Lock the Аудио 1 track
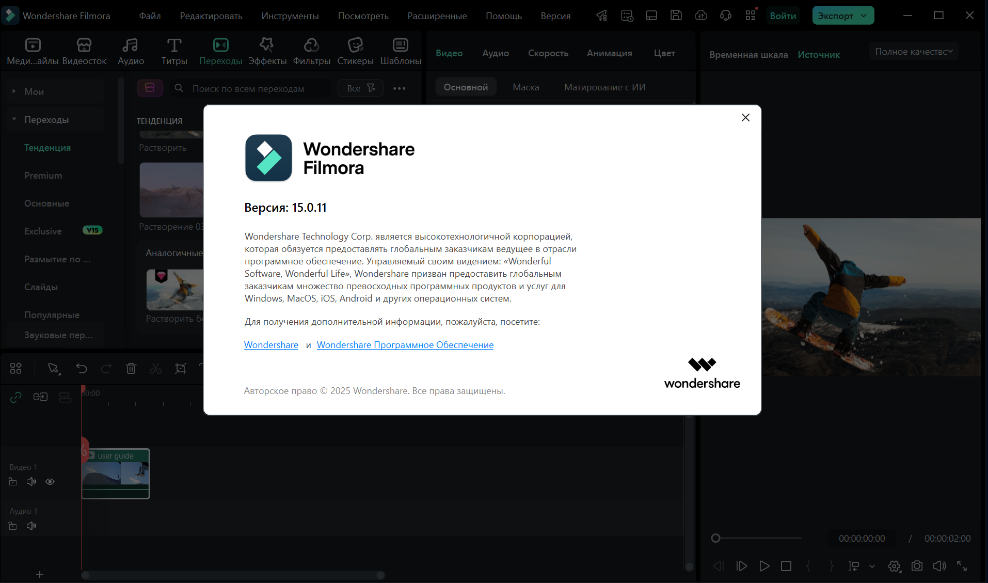Viewport: 988px width, 583px height. pyautogui.click(x=13, y=526)
